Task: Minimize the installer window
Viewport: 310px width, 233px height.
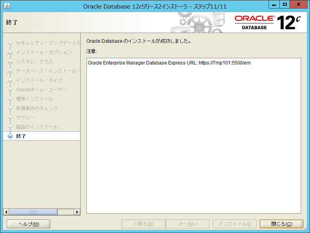Action: point(274,5)
